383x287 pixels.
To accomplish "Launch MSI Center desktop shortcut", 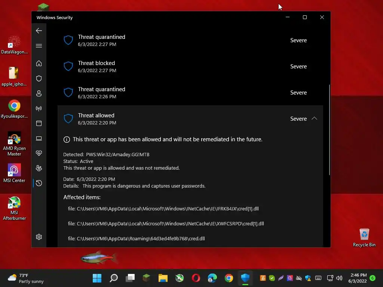I will [14, 173].
